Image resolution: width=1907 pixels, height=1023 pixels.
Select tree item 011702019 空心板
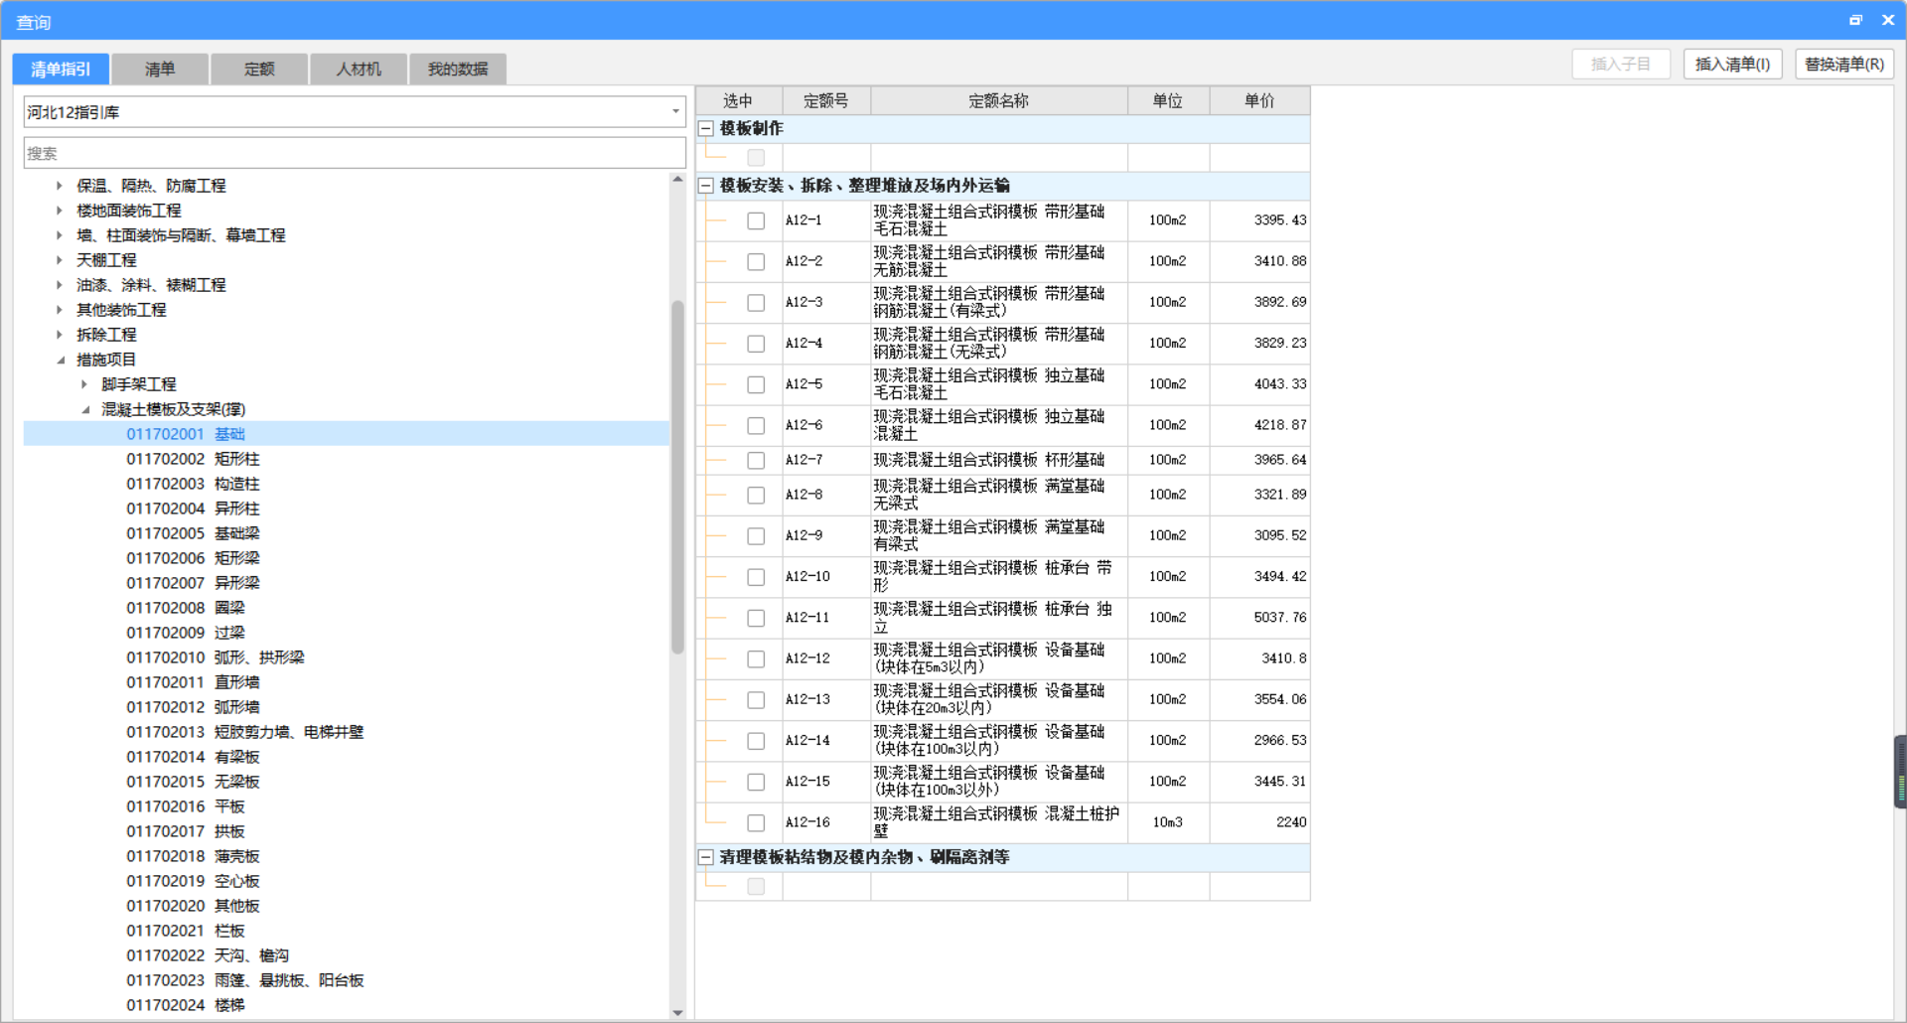point(193,881)
